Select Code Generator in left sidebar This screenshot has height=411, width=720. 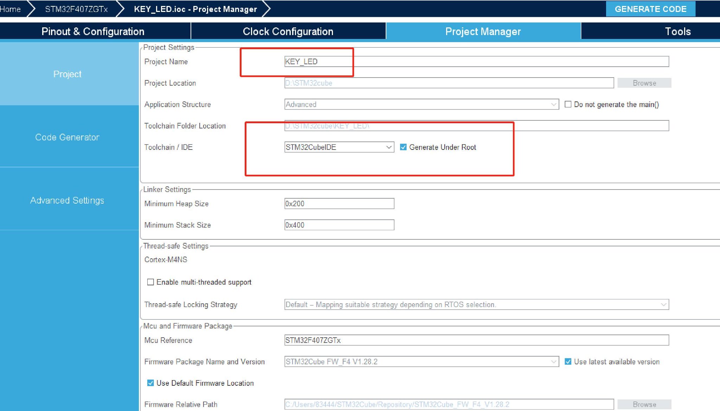(67, 137)
